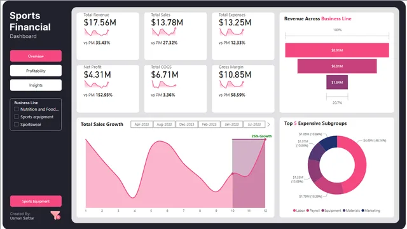Select the Apr-2023 month filter
This screenshot has width=407, height=229.
point(142,125)
